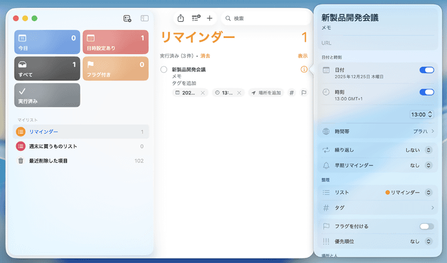The image size is (447, 263).
Task: Click the calendar icon beside 日付
Action: pyautogui.click(x=326, y=70)
